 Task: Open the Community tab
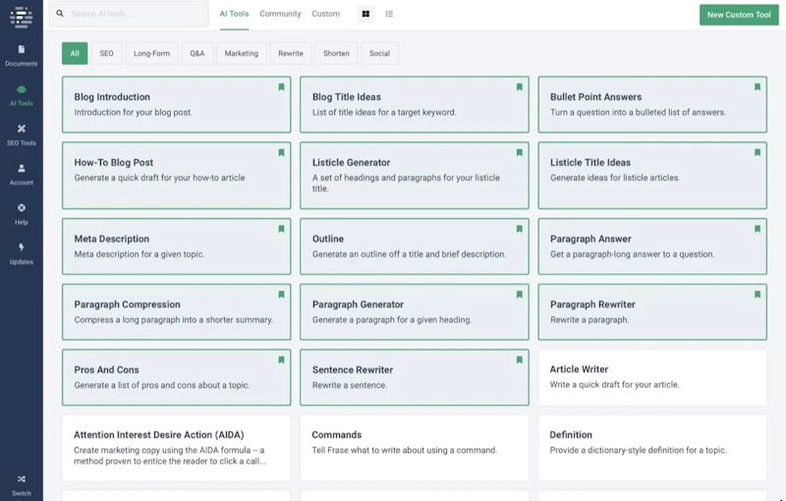(x=280, y=14)
